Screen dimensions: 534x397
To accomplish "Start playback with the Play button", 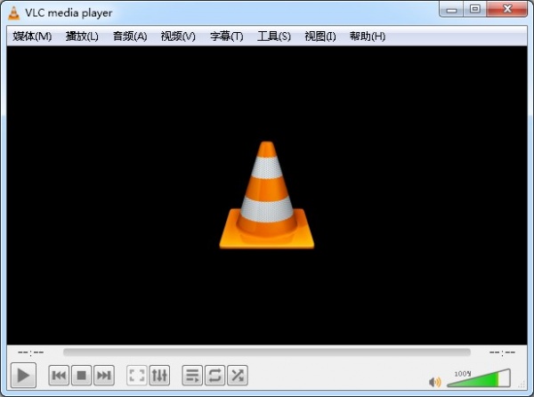I will click(x=23, y=376).
